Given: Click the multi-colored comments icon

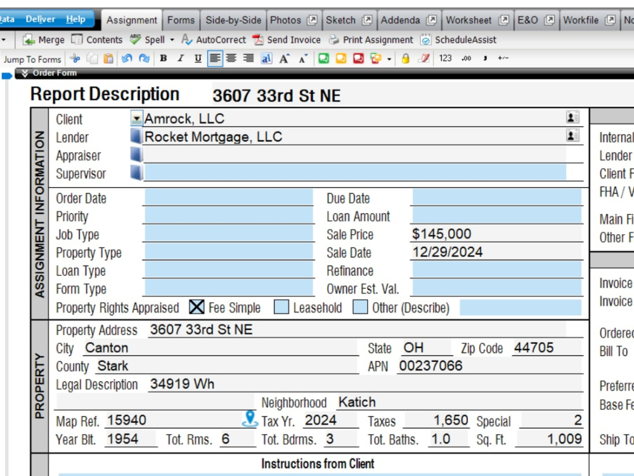Looking at the screenshot, I should point(376,58).
